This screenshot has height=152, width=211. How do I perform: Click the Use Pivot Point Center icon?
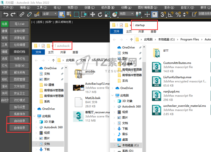(138, 14)
